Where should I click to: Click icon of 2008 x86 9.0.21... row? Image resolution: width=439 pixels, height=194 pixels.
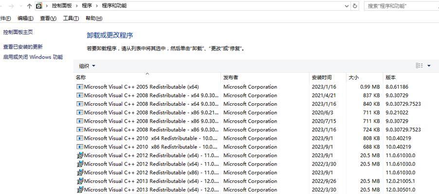coord(80,113)
